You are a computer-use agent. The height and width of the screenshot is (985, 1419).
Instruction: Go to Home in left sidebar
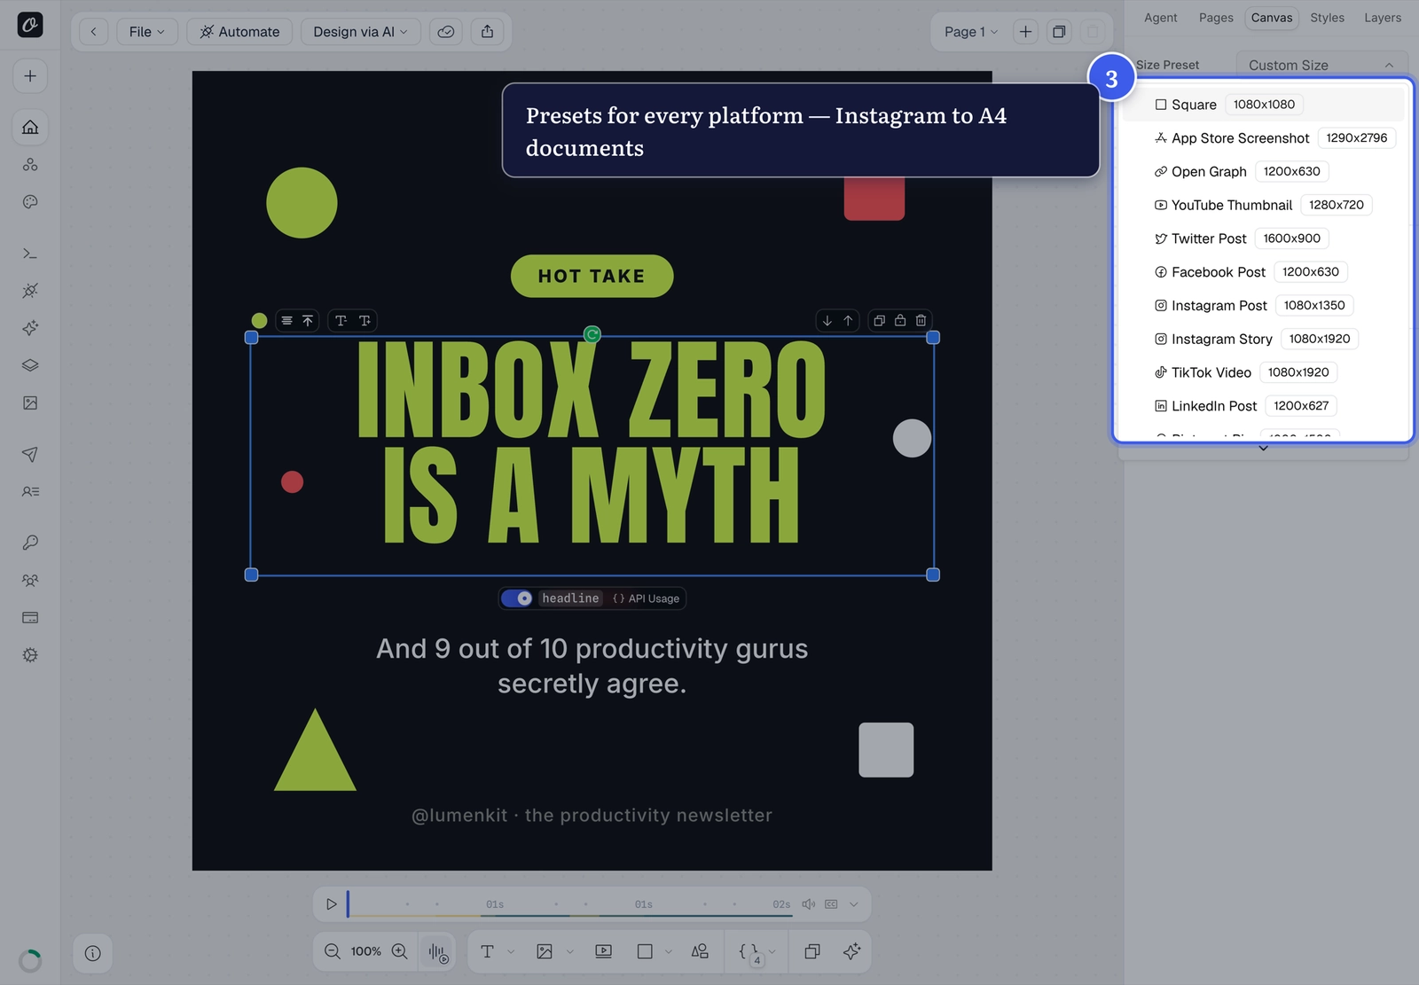pos(30,127)
